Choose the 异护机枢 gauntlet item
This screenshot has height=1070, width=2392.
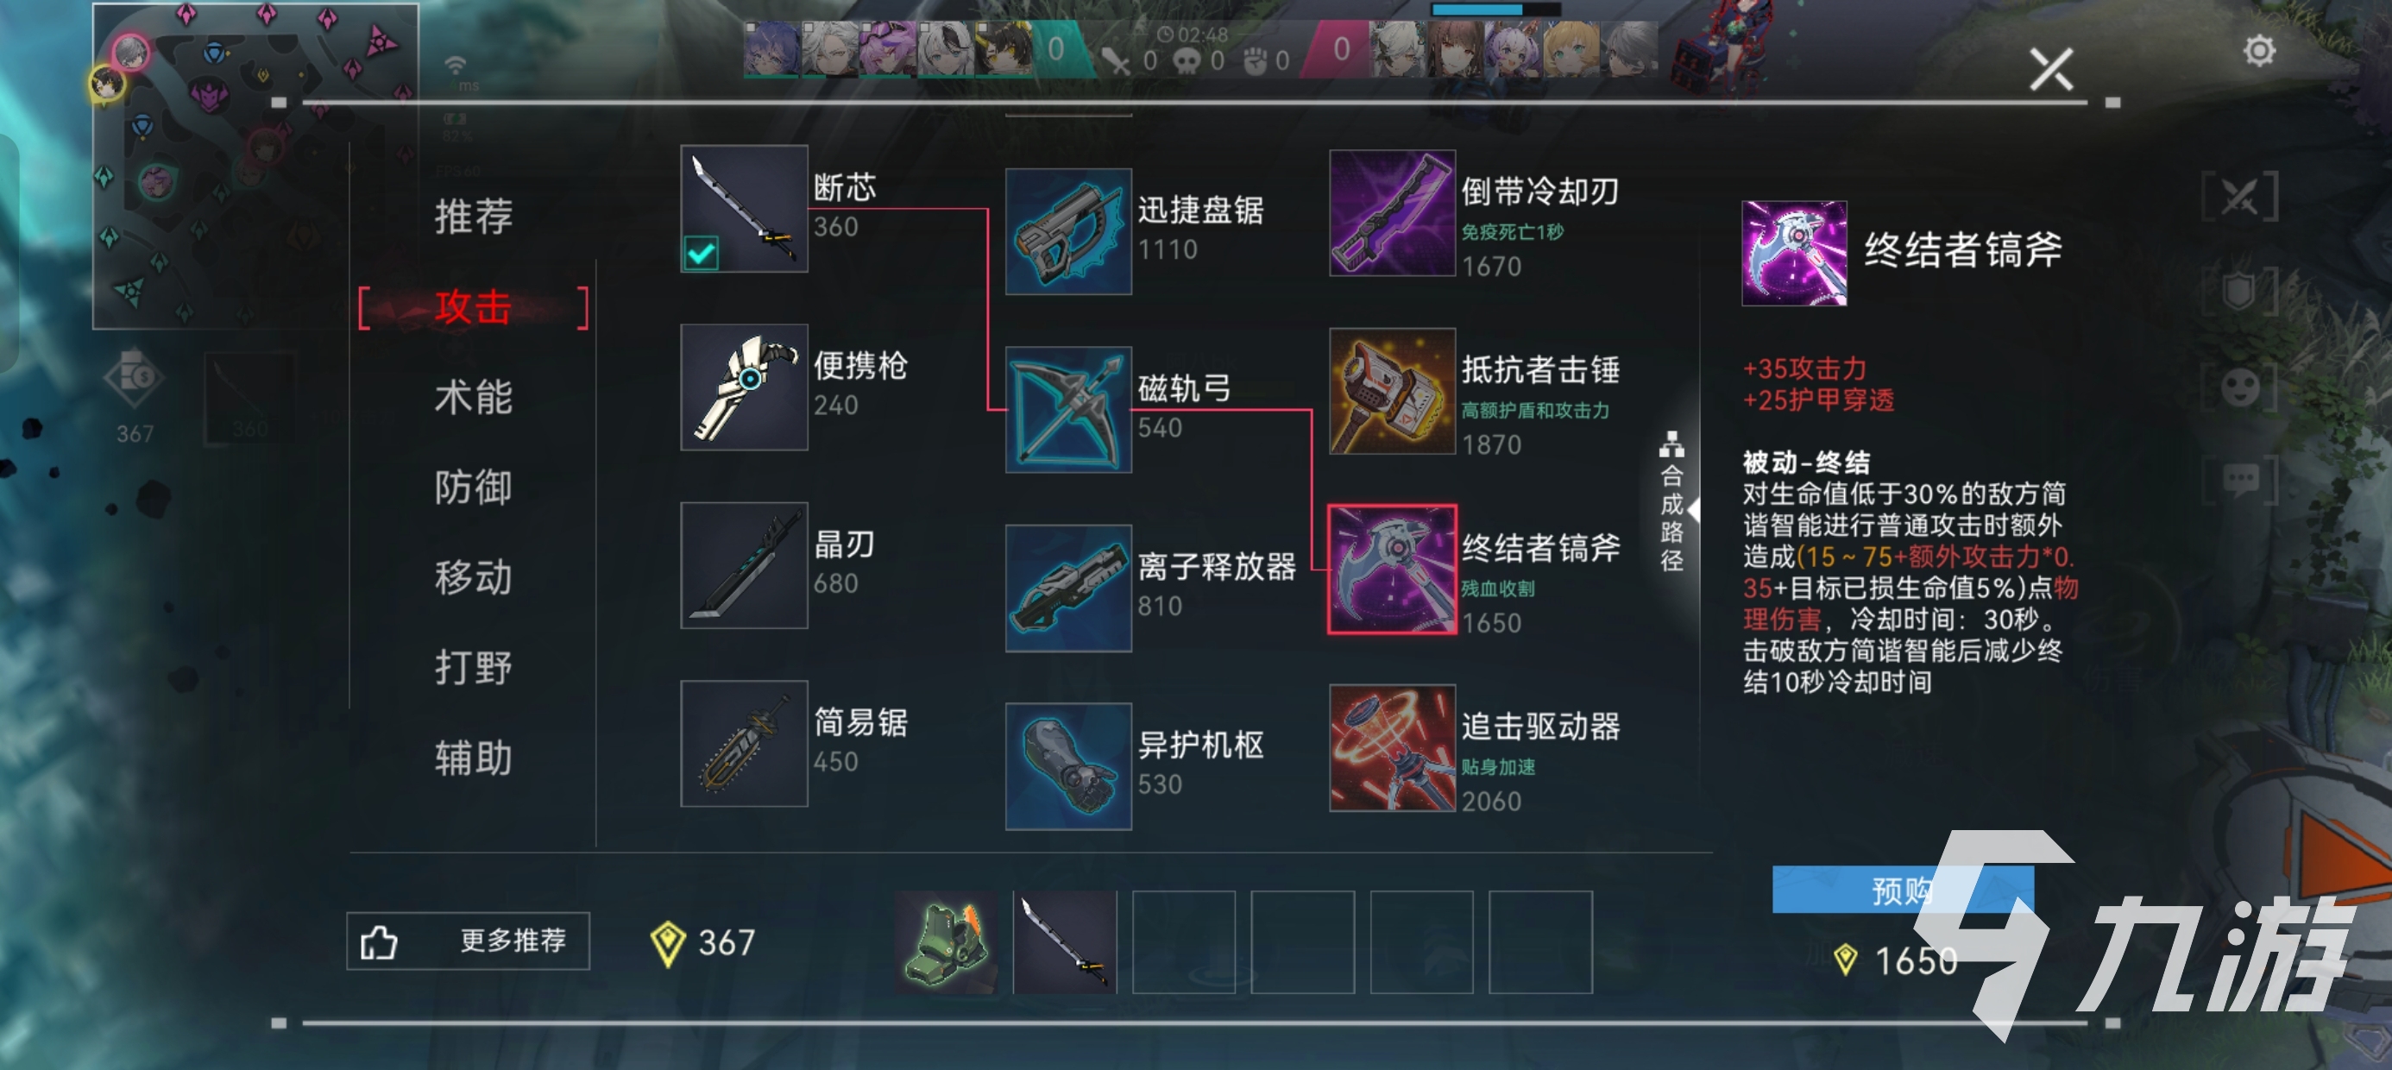coord(1069,766)
